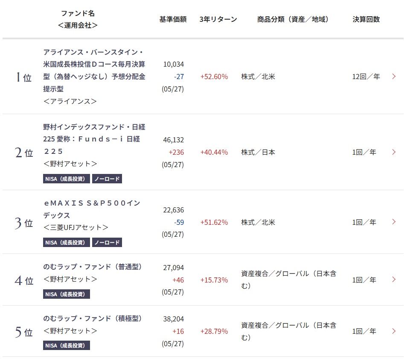This screenshot has width=404, height=359.
Task: Click NISA tag on eMAXIS S&P500 fund
Action: coord(67,242)
